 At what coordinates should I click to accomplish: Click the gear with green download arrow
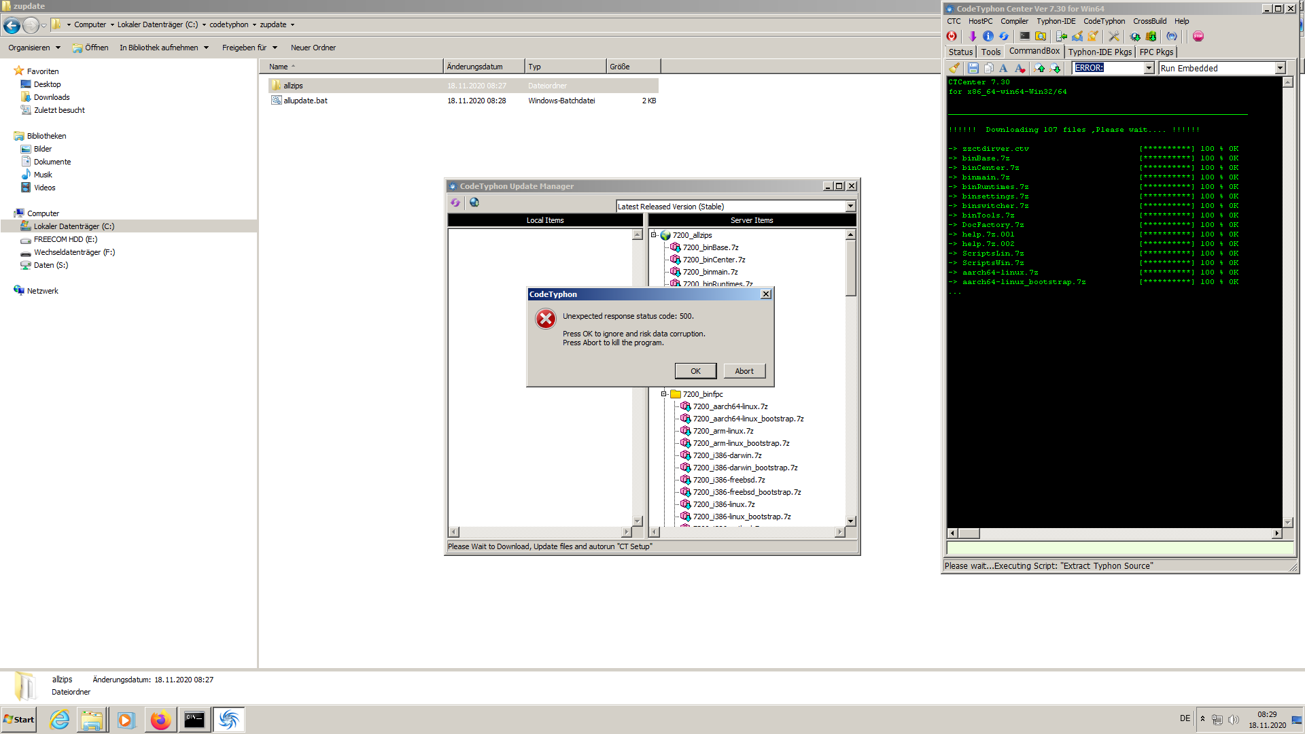1135,37
